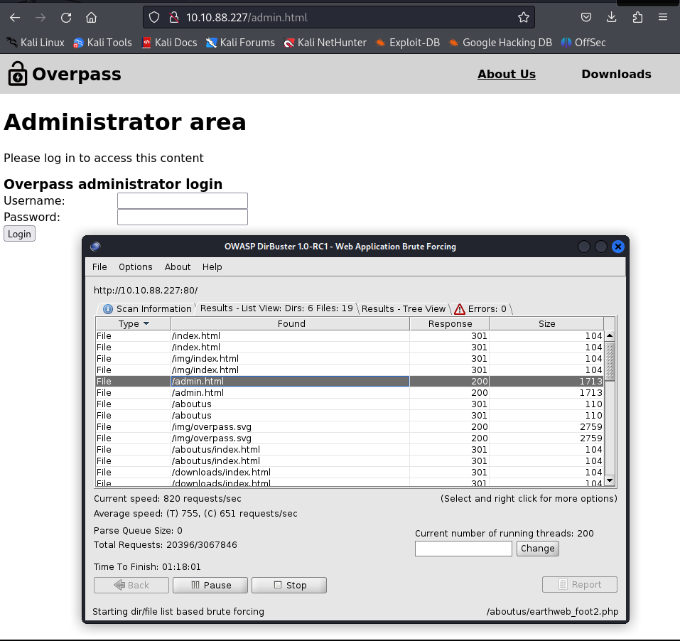Click the browser address bar URL
The image size is (680, 641).
pos(247,17)
